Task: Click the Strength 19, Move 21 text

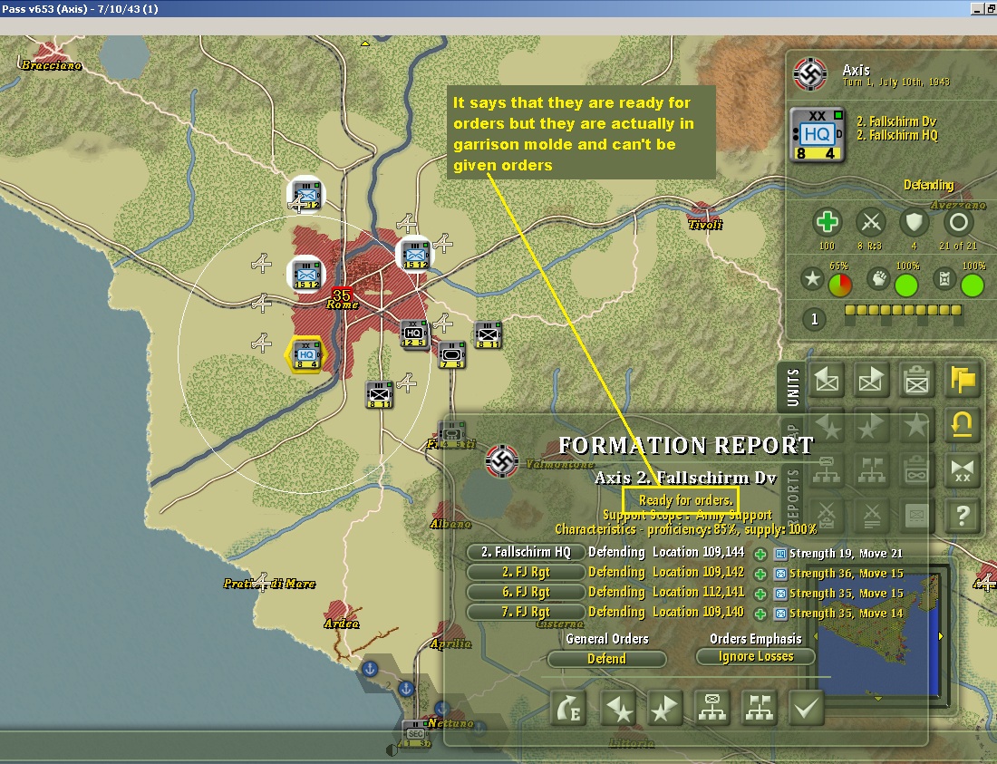Action: click(846, 554)
